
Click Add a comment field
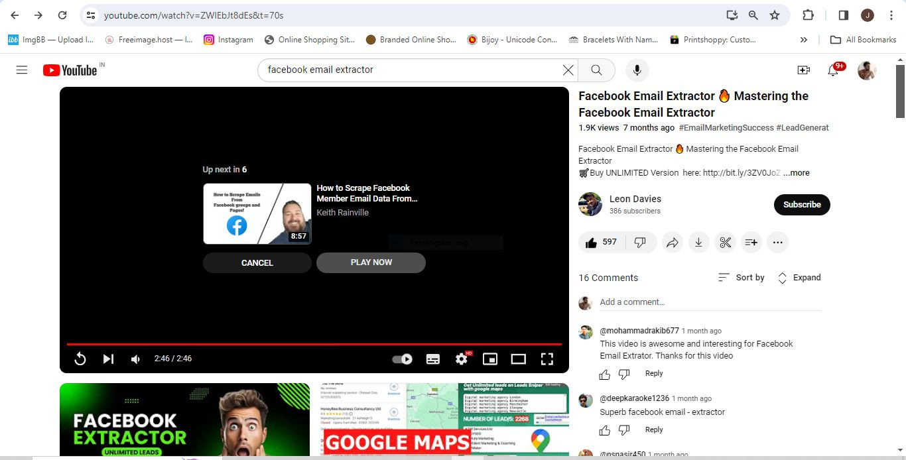coord(710,302)
